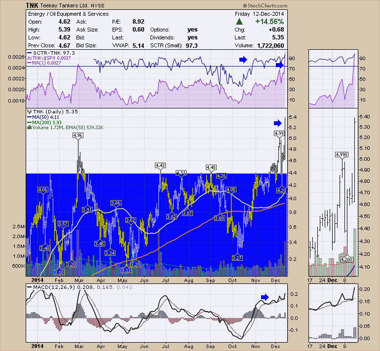Click the 4.20 low label on main chart
Image resolution: width=380 pixels, height=351 pixels.
coord(282,190)
